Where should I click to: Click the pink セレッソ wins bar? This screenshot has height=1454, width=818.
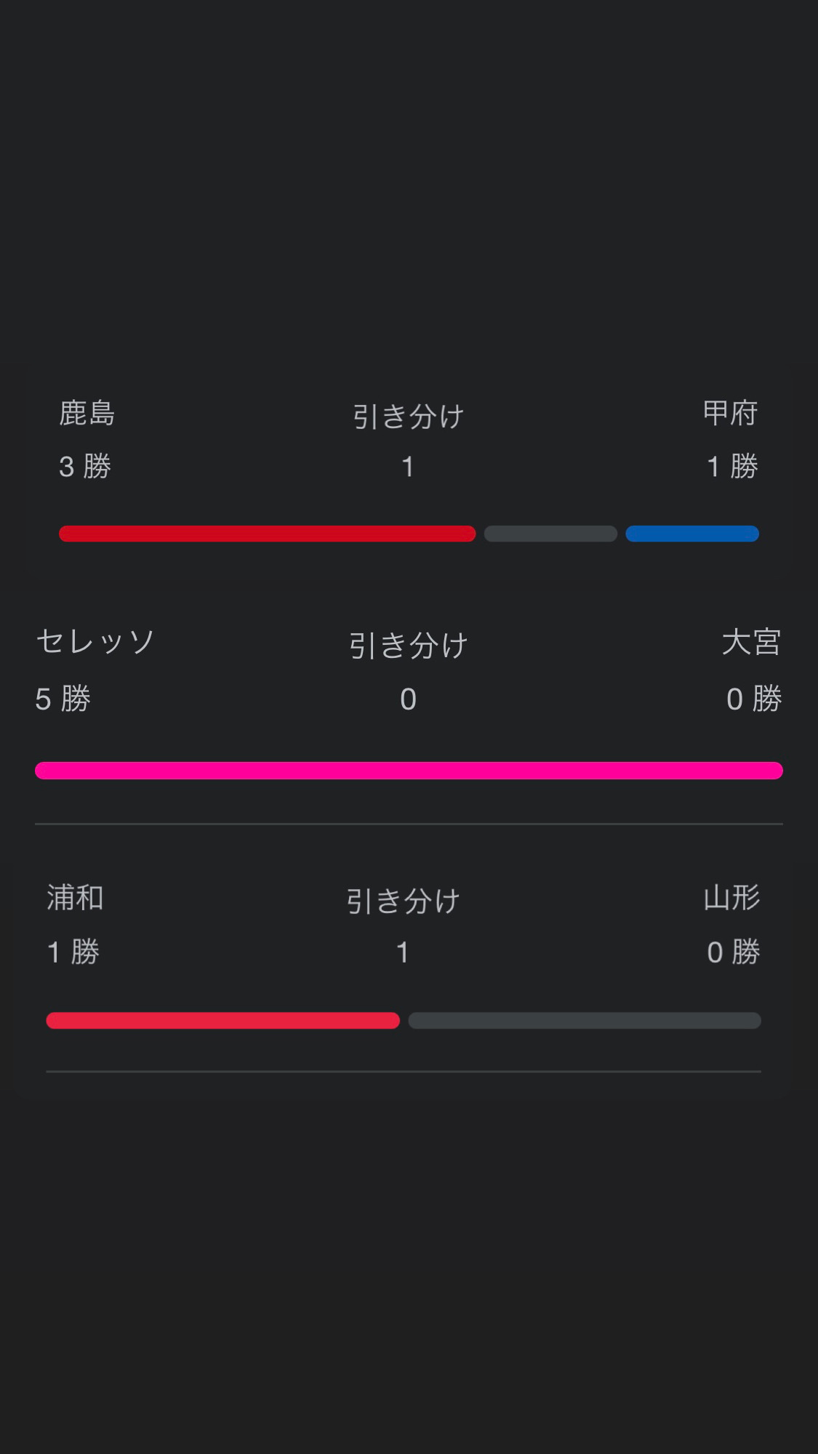coord(409,771)
